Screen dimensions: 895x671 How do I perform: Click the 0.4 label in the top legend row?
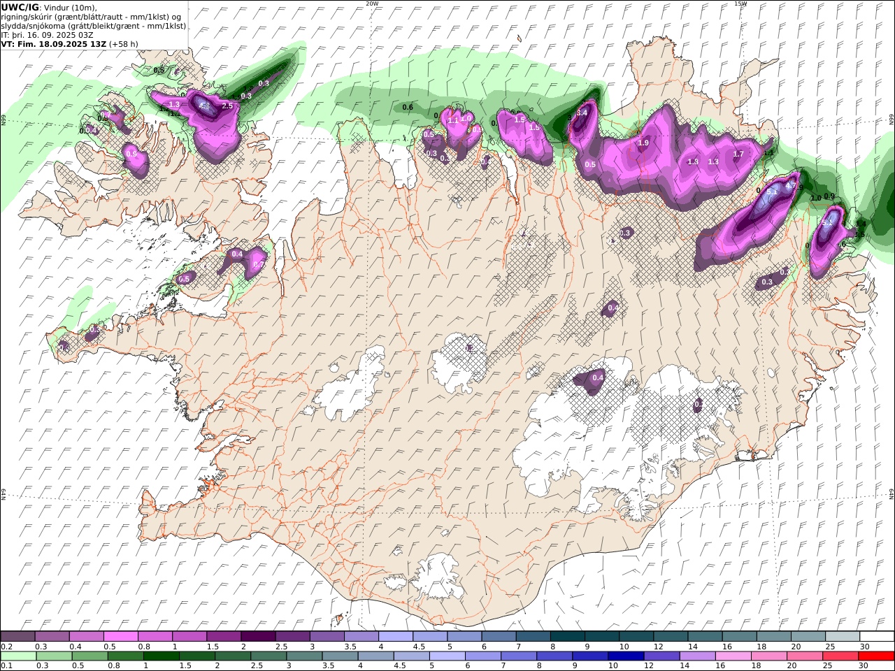76,647
